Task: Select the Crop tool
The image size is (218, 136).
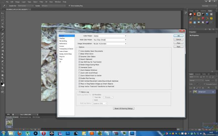Action: point(3,27)
